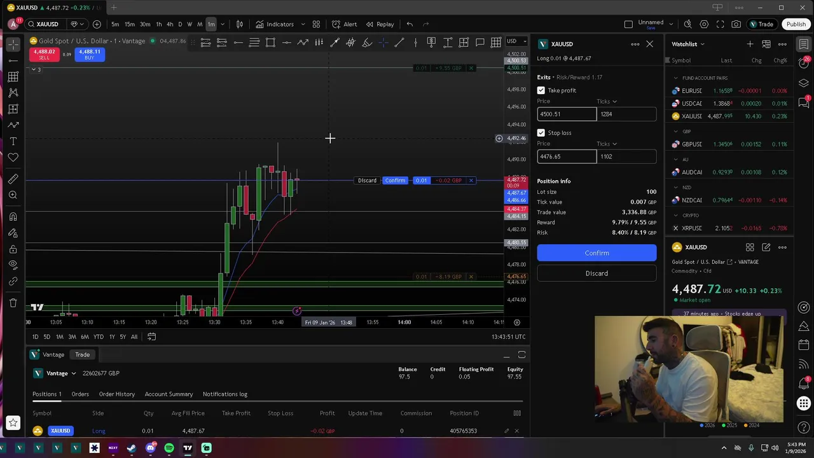
Task: Close the XAUUSD order panel
Action: [x=649, y=44]
